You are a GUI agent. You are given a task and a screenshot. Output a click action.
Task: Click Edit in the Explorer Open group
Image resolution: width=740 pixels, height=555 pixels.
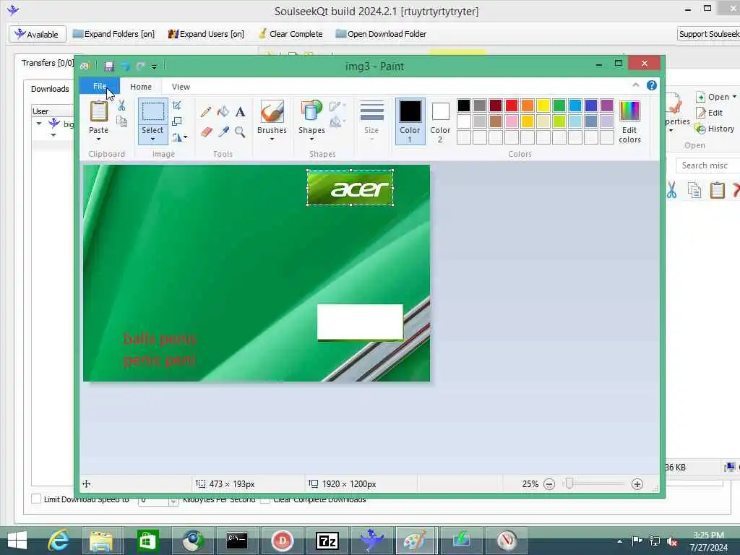[x=710, y=113]
